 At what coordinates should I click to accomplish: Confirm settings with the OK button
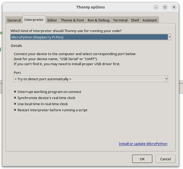pyautogui.click(x=142, y=159)
